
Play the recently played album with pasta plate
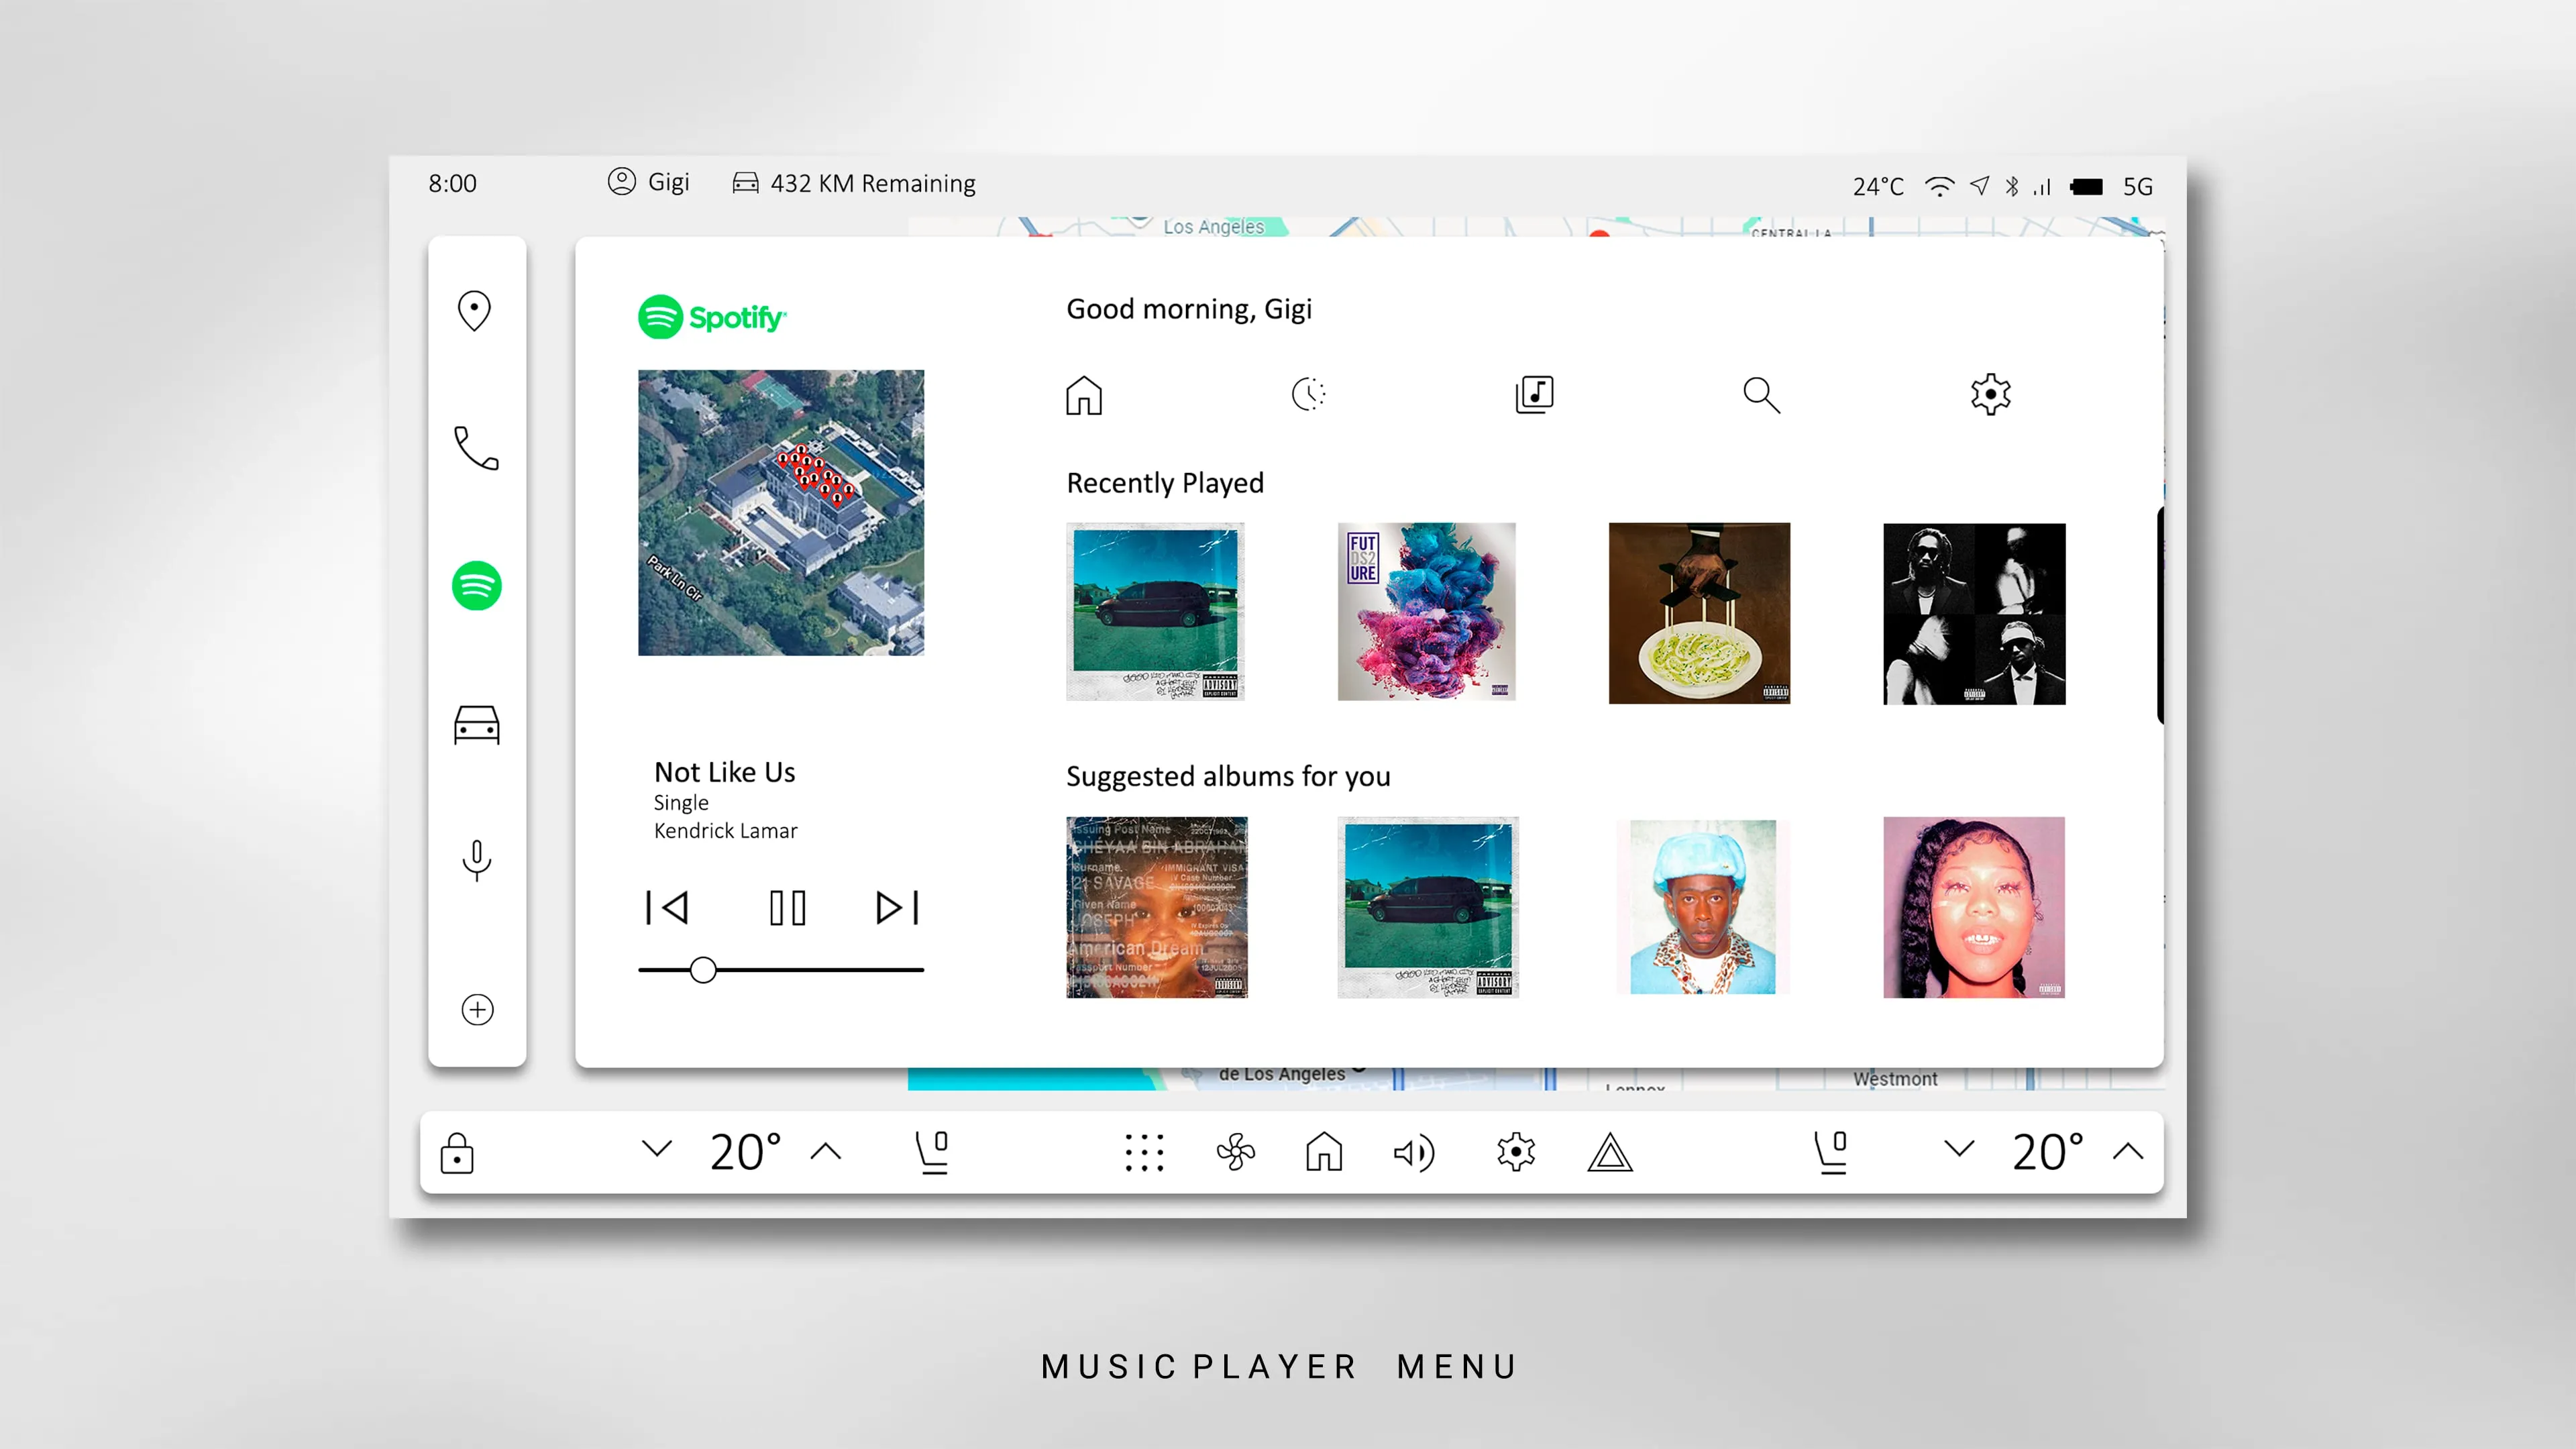coord(1699,613)
